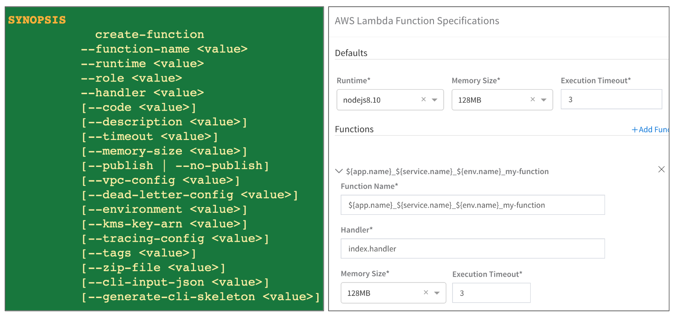Click the [--cli-input-json <value>] line
Screen dimensions: 673x317
click(175, 282)
